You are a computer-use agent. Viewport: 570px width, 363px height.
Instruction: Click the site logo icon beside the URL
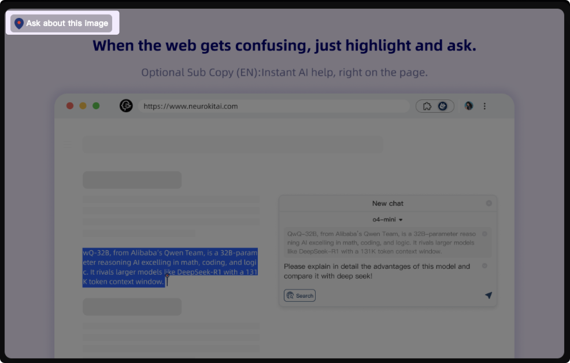(126, 106)
